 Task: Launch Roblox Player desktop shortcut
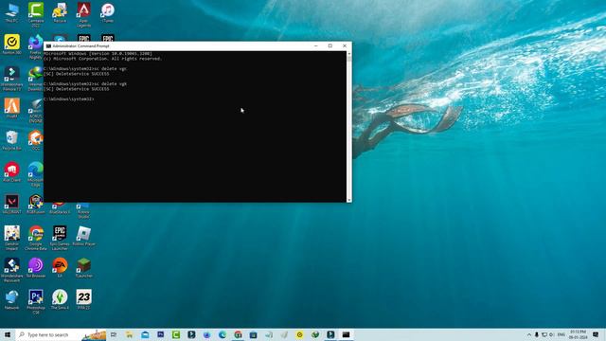coord(83,236)
